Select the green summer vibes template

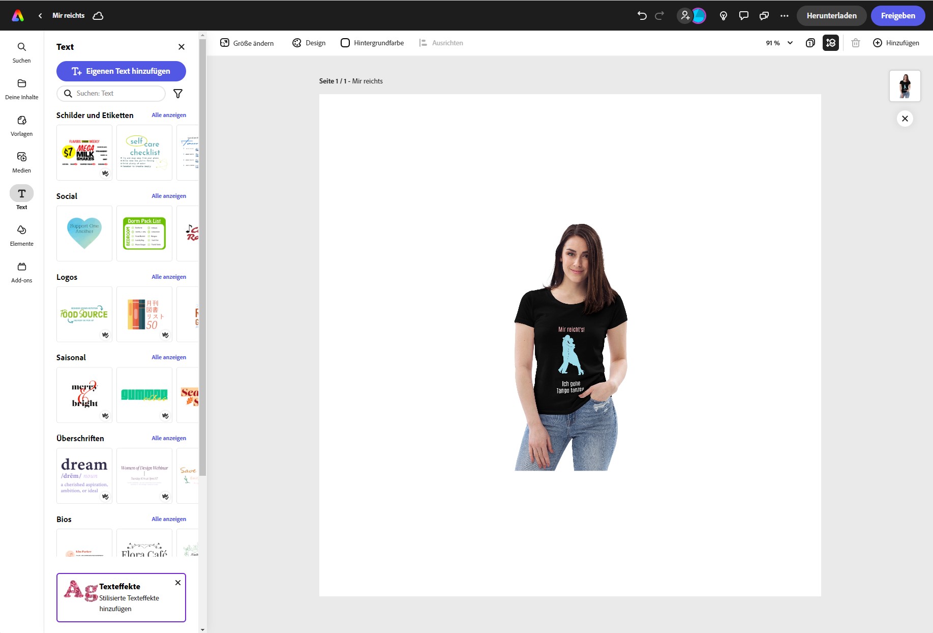[x=144, y=395]
